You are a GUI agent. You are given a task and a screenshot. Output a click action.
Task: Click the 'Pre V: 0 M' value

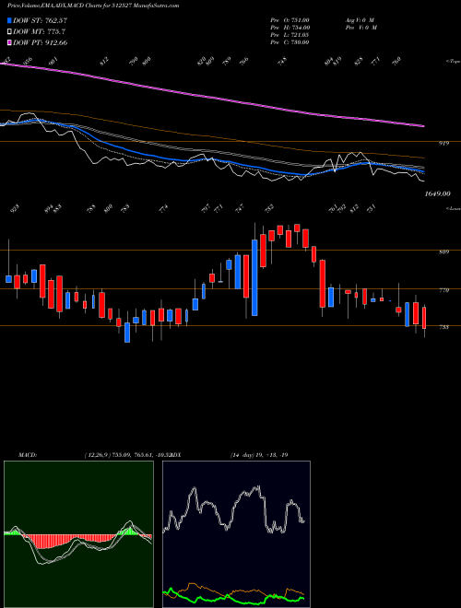tap(361, 28)
